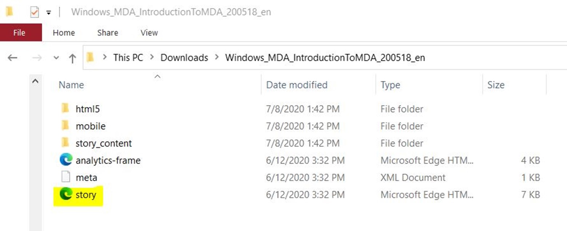Sort by Size column header

[x=496, y=85]
